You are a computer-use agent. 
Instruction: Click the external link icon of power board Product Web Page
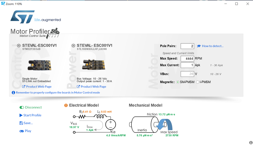pyautogui.click(x=78, y=86)
